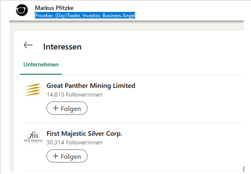Click the Interessen page heading
This screenshot has height=174, width=251.
pyautogui.click(x=62, y=47)
